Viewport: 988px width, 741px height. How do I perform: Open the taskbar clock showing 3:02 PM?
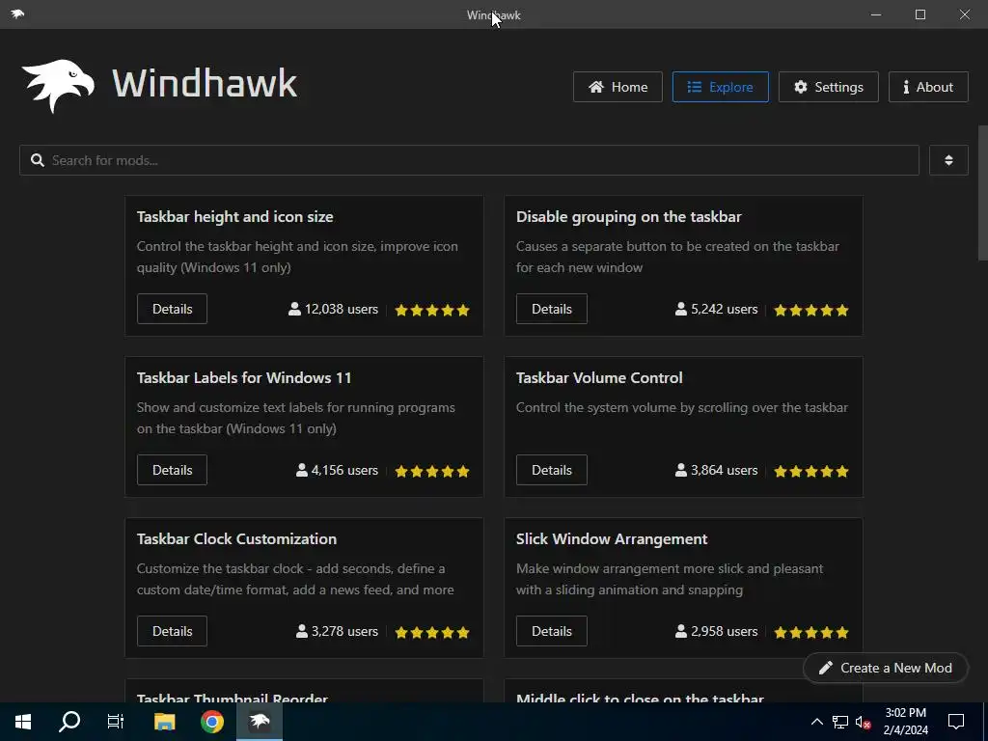tap(905, 722)
